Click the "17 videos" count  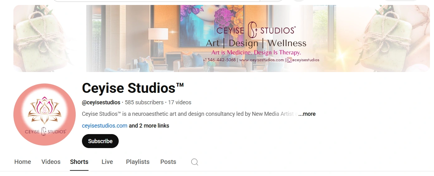pyautogui.click(x=180, y=102)
